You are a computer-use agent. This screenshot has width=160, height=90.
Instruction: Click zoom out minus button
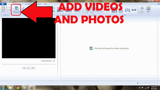click(142, 83)
